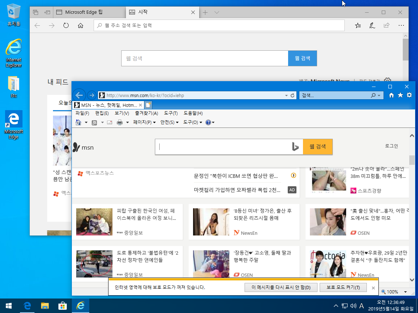Open 도움말(H) menu in IE
This screenshot has height=313, width=418.
click(193, 113)
